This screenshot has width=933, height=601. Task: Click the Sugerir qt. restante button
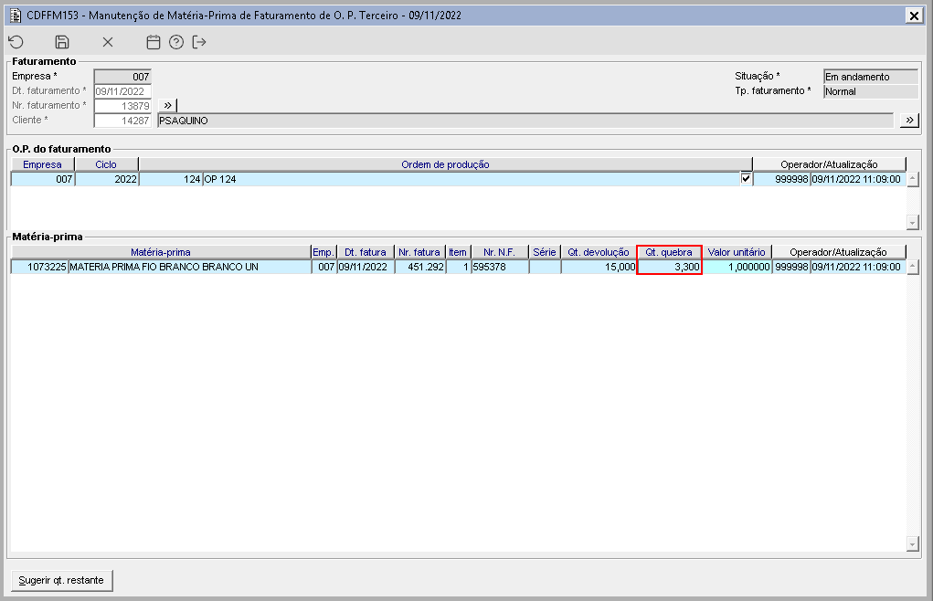coord(61,580)
